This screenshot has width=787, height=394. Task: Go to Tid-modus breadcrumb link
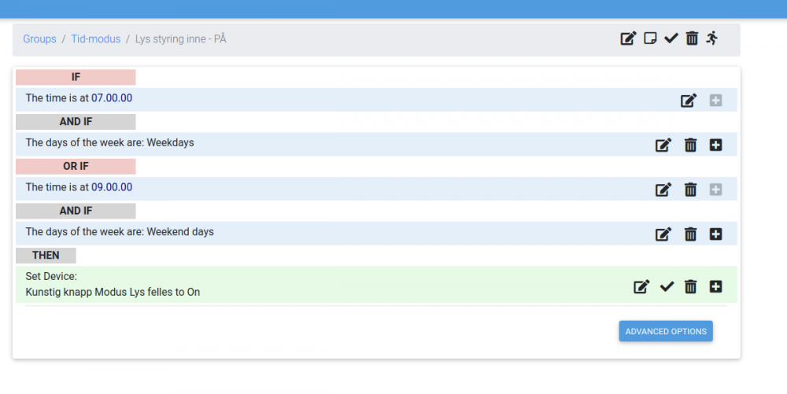(95, 39)
